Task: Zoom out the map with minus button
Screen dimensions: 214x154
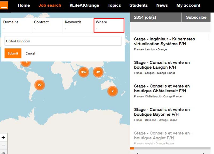Action: (x=3, y=145)
